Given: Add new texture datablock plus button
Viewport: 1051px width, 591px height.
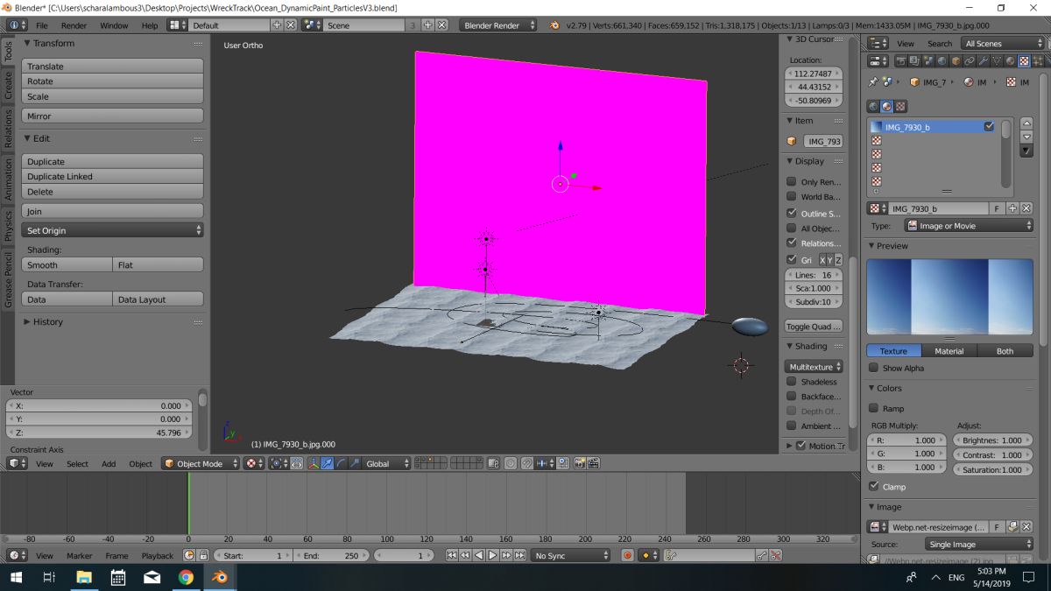Looking at the screenshot, I should (x=1012, y=208).
